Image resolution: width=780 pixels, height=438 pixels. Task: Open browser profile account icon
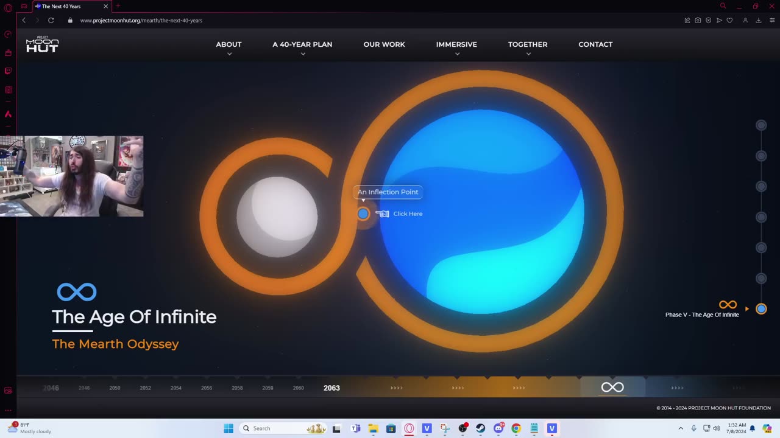click(745, 20)
